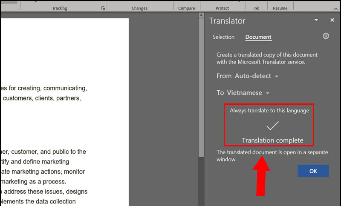Click document line 'address these issues, designs'
Image resolution: width=341 pixels, height=206 pixels.
coord(46,192)
